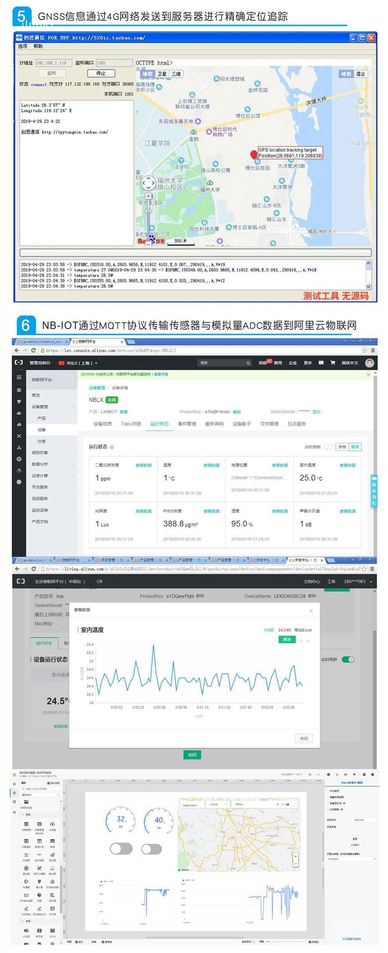Click the preview eye icon in editor toolbar
The image size is (388, 953).
346,775
